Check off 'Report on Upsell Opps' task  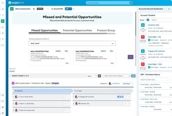(x=65, y=104)
